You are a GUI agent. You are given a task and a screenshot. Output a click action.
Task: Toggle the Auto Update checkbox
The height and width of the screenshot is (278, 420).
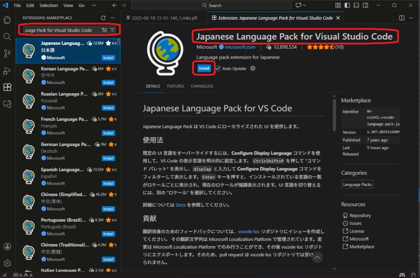pos(218,68)
